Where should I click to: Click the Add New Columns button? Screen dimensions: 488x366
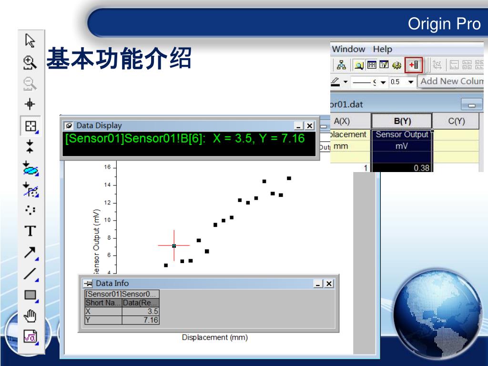click(x=414, y=65)
